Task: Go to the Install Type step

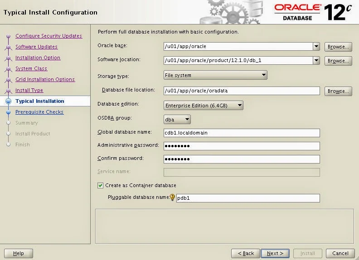Action: pyautogui.click(x=29, y=91)
